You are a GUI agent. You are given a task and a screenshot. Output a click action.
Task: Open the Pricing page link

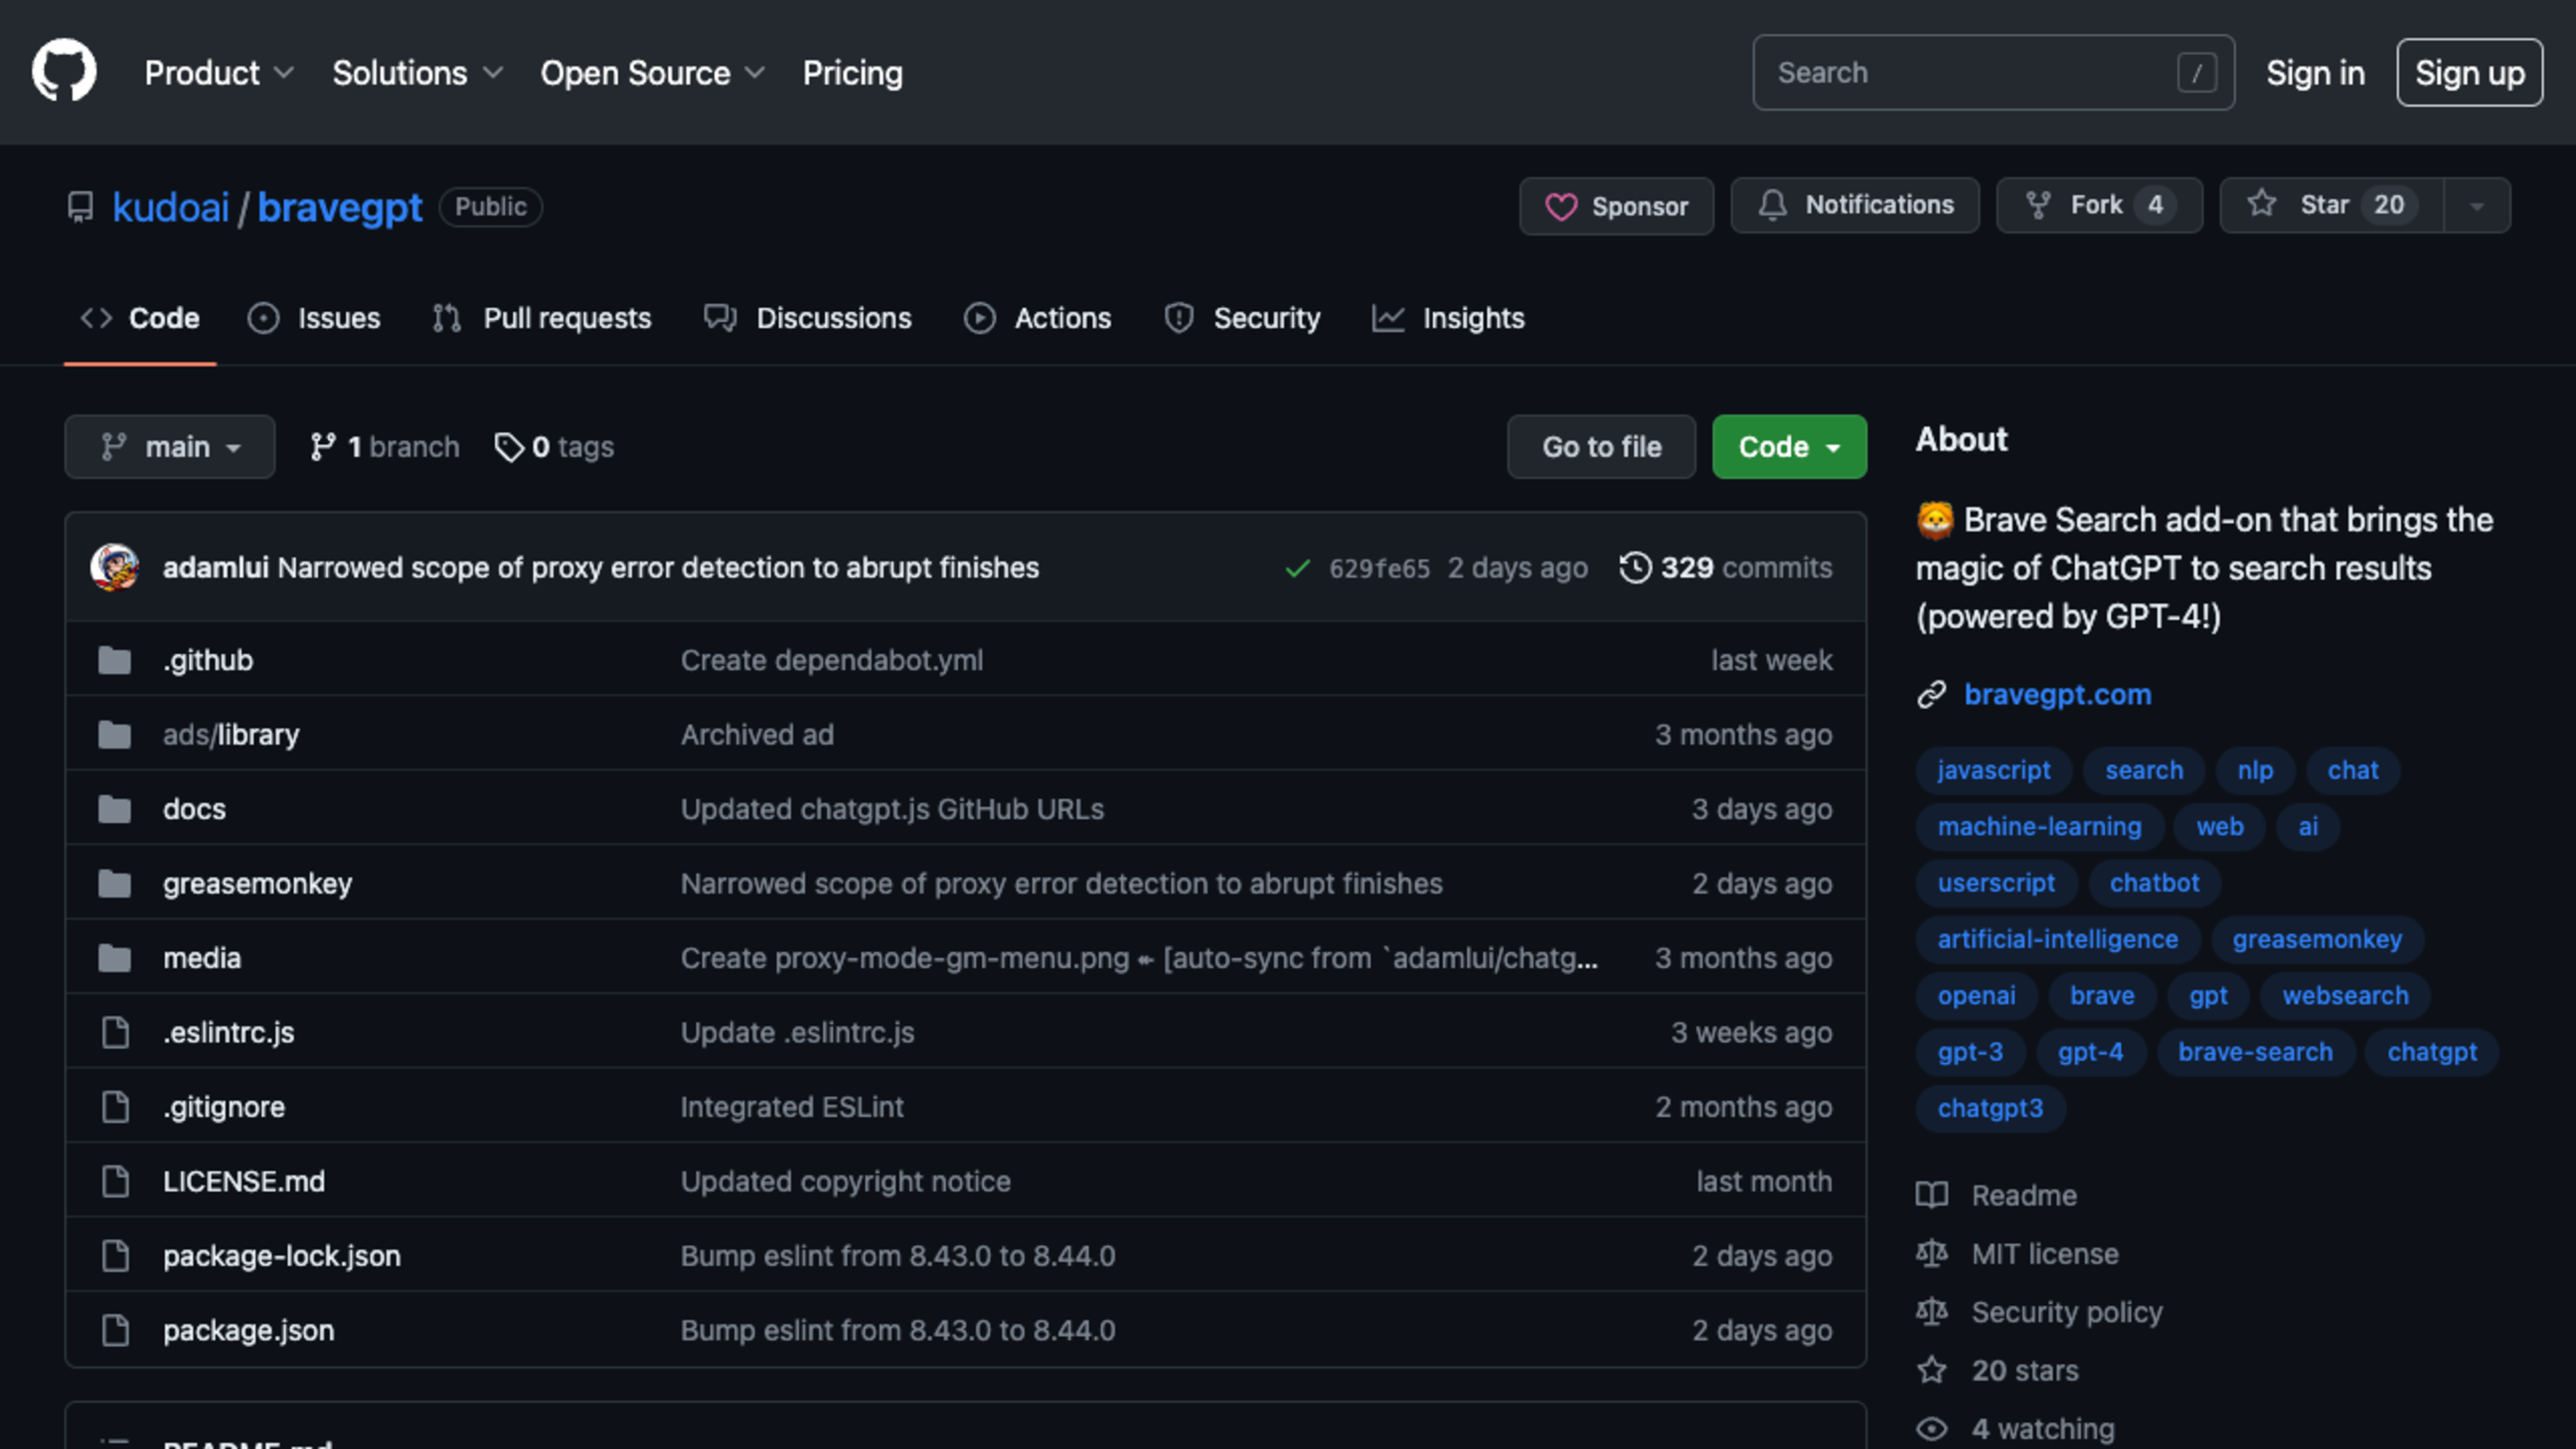(x=852, y=72)
